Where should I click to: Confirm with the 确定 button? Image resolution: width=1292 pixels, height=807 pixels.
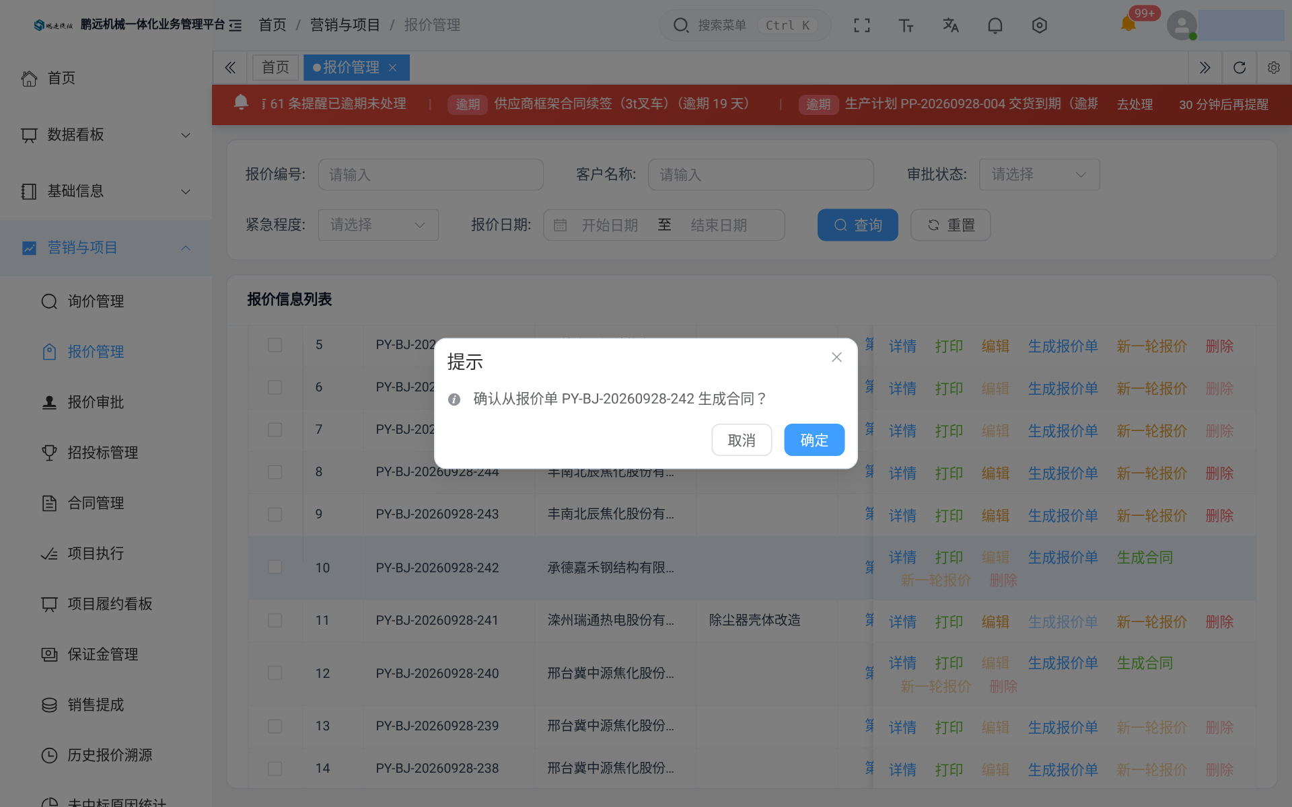(814, 440)
